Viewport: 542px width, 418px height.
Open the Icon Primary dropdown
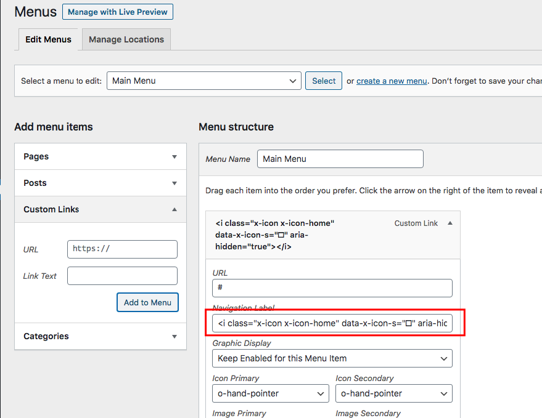click(271, 393)
